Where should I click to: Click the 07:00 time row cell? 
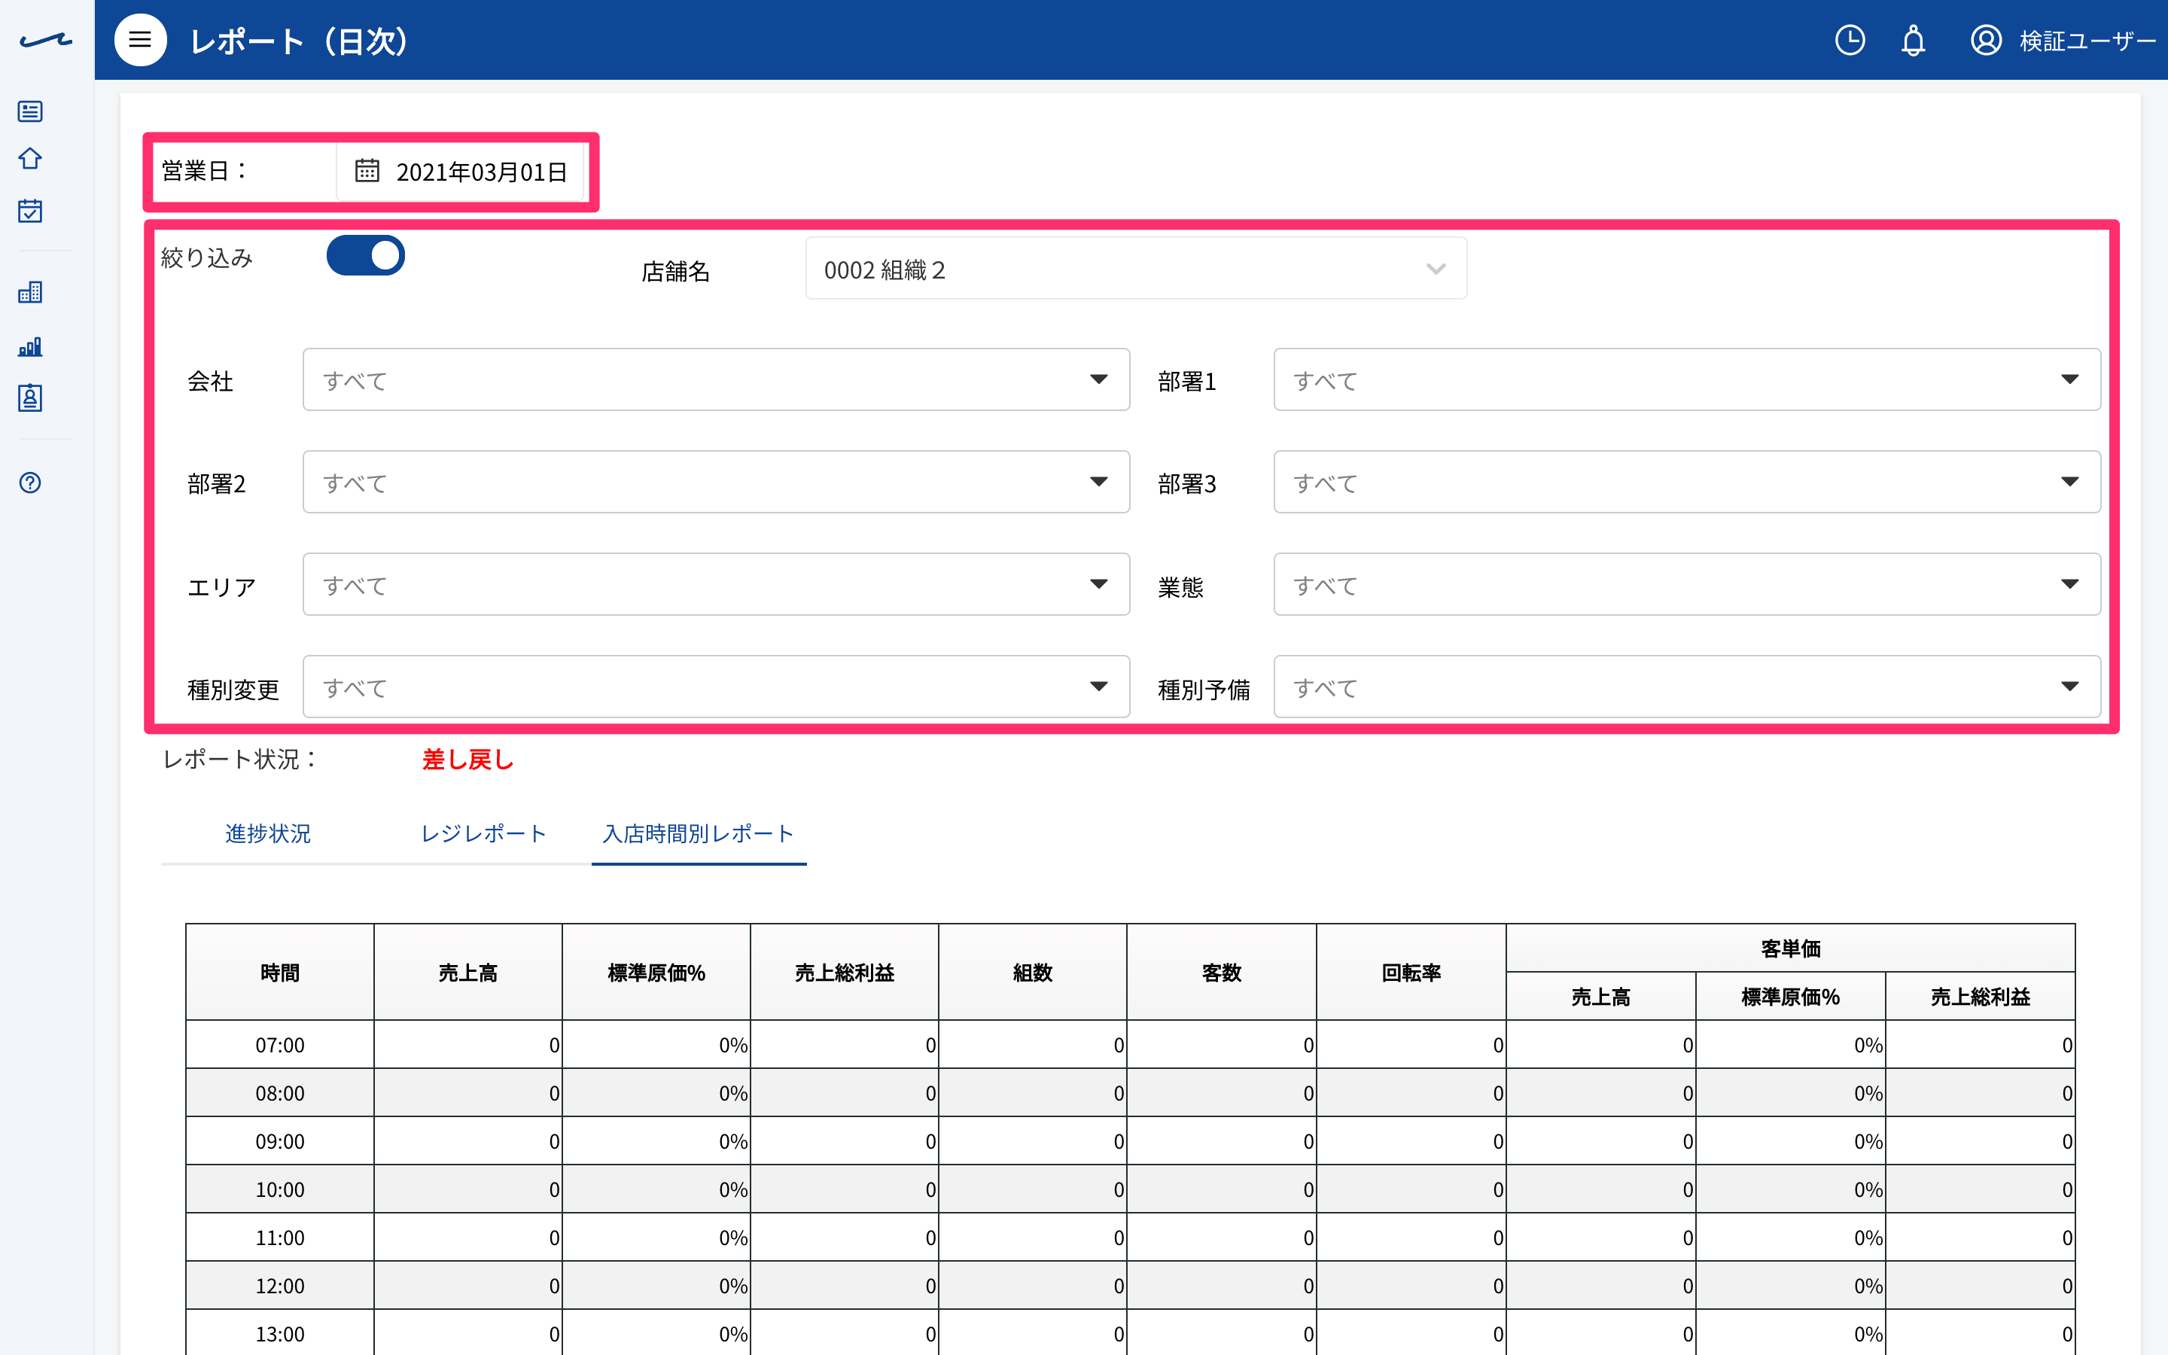tap(279, 1045)
